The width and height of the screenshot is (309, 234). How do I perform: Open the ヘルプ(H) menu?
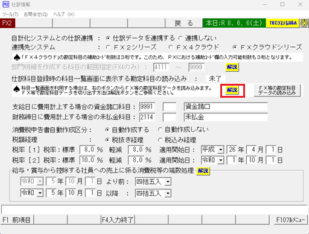(x=64, y=14)
